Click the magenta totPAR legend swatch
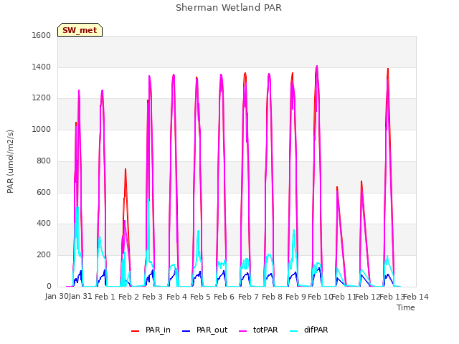 click(x=243, y=331)
